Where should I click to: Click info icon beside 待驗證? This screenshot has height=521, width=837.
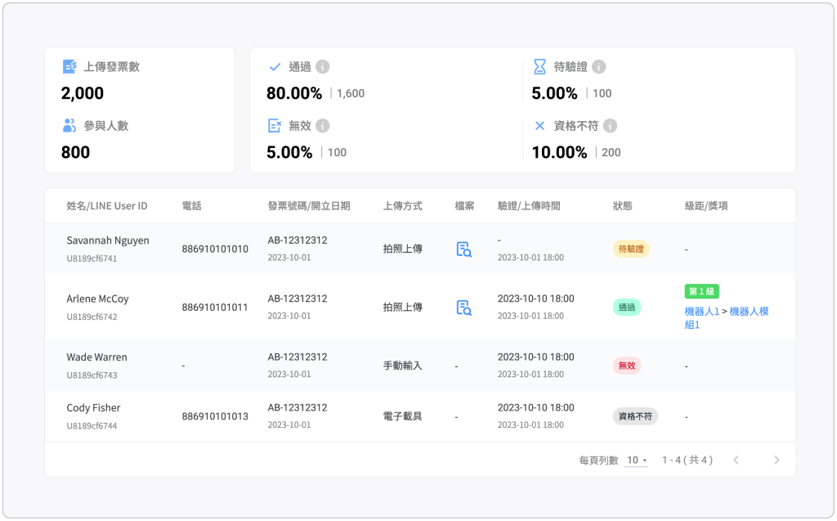(599, 67)
